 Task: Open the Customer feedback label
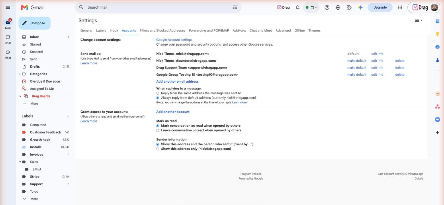(46, 132)
